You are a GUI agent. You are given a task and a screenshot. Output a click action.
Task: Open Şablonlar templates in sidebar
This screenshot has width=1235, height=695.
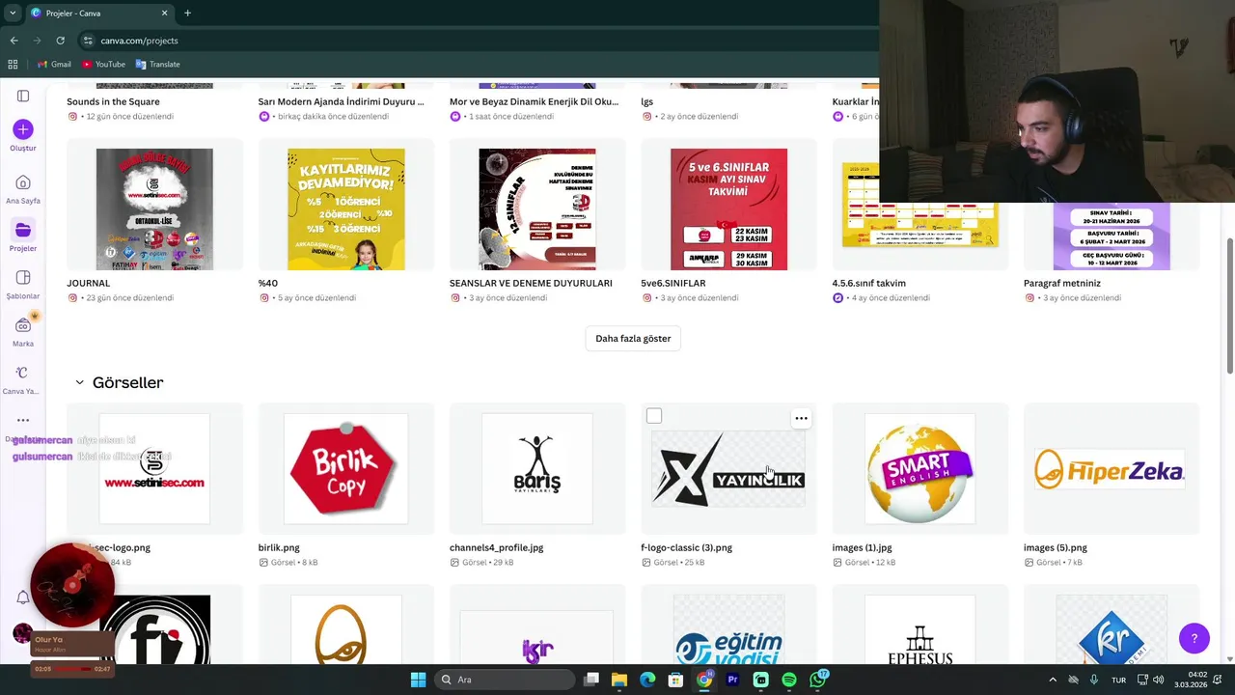coord(23,284)
